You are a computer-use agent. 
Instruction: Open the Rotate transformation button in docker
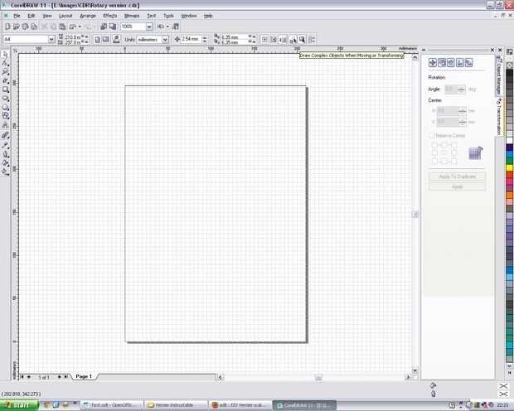coord(442,63)
